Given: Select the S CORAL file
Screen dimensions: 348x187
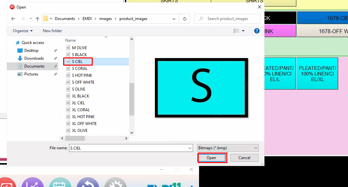Looking at the screenshot, I should pyautogui.click(x=80, y=68).
